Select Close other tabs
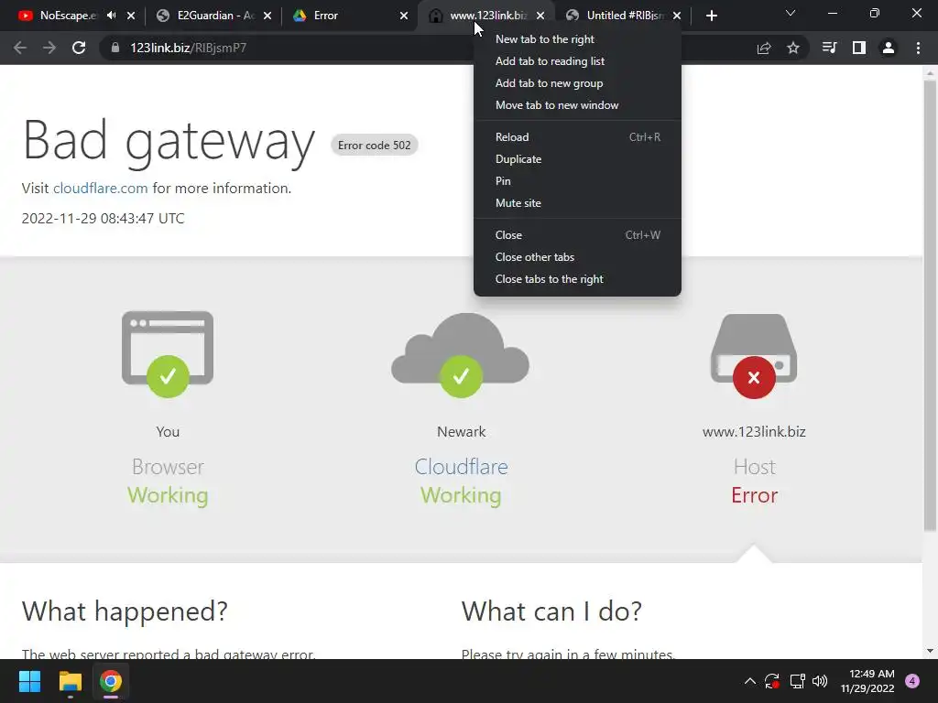This screenshot has height=703, width=938. [577, 257]
